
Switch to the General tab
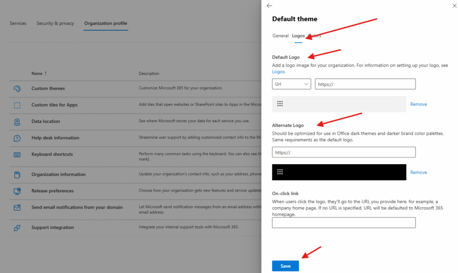pos(280,36)
